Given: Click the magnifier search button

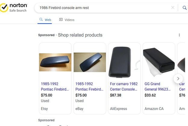Looking at the screenshot, I should pyautogui.click(x=184, y=8).
